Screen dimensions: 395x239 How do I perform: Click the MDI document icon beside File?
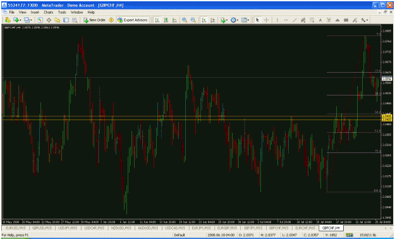(4, 12)
